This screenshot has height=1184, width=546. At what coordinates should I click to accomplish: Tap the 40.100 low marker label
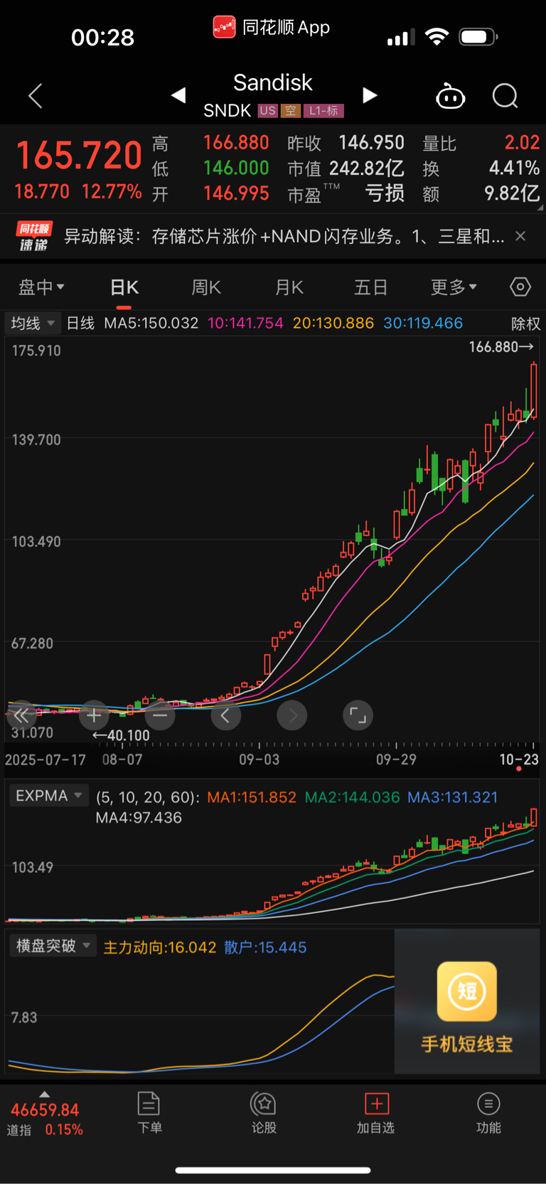tap(122, 735)
